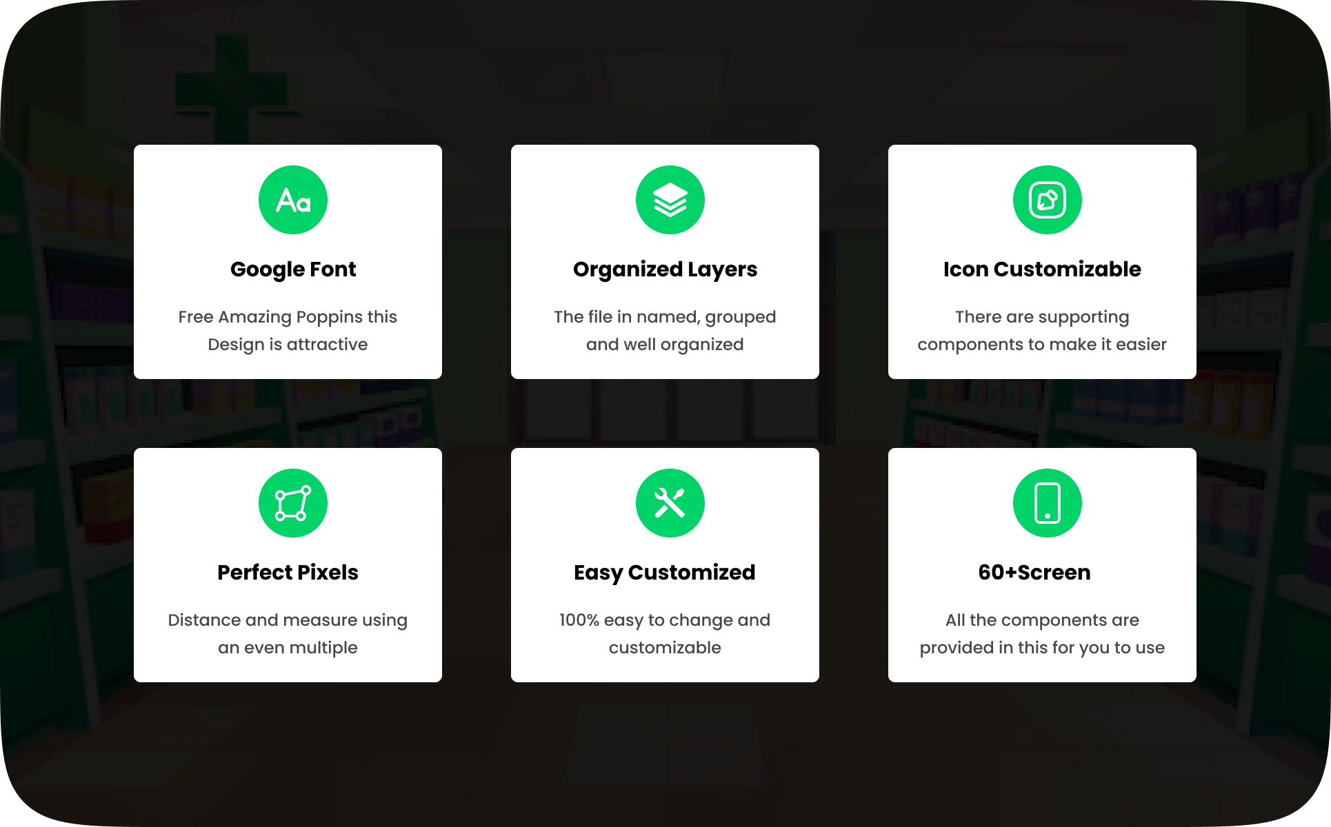Select the Icon Customizable heading
The height and width of the screenshot is (827, 1331).
tap(1042, 269)
